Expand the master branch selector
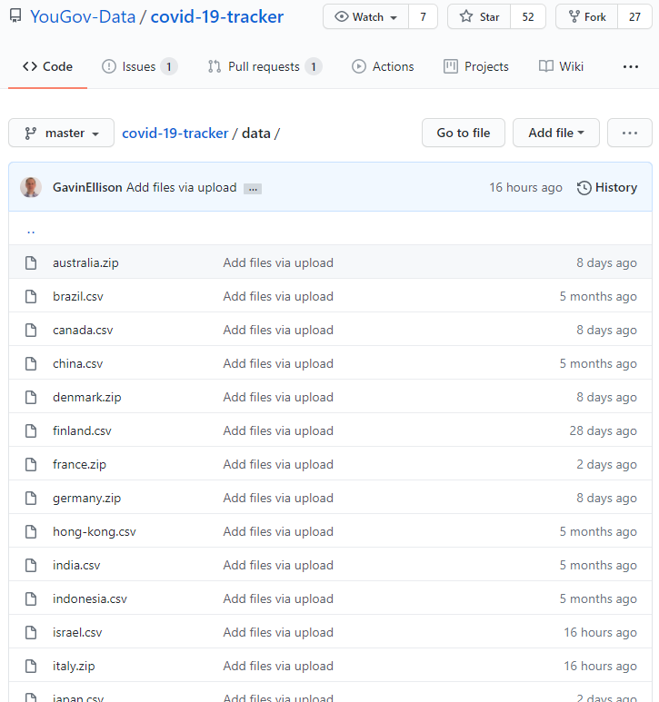The image size is (659, 702). [x=62, y=133]
